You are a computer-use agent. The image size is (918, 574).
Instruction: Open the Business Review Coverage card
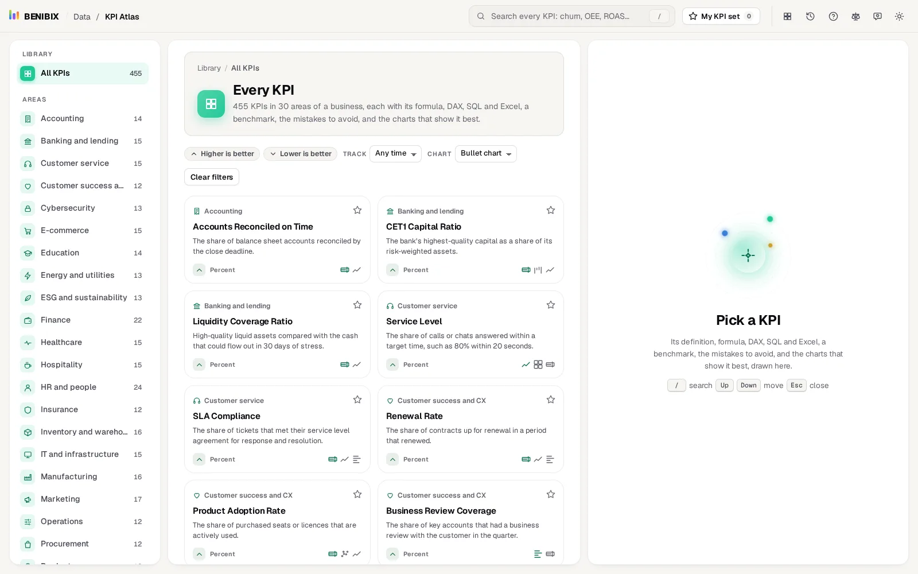pyautogui.click(x=470, y=522)
